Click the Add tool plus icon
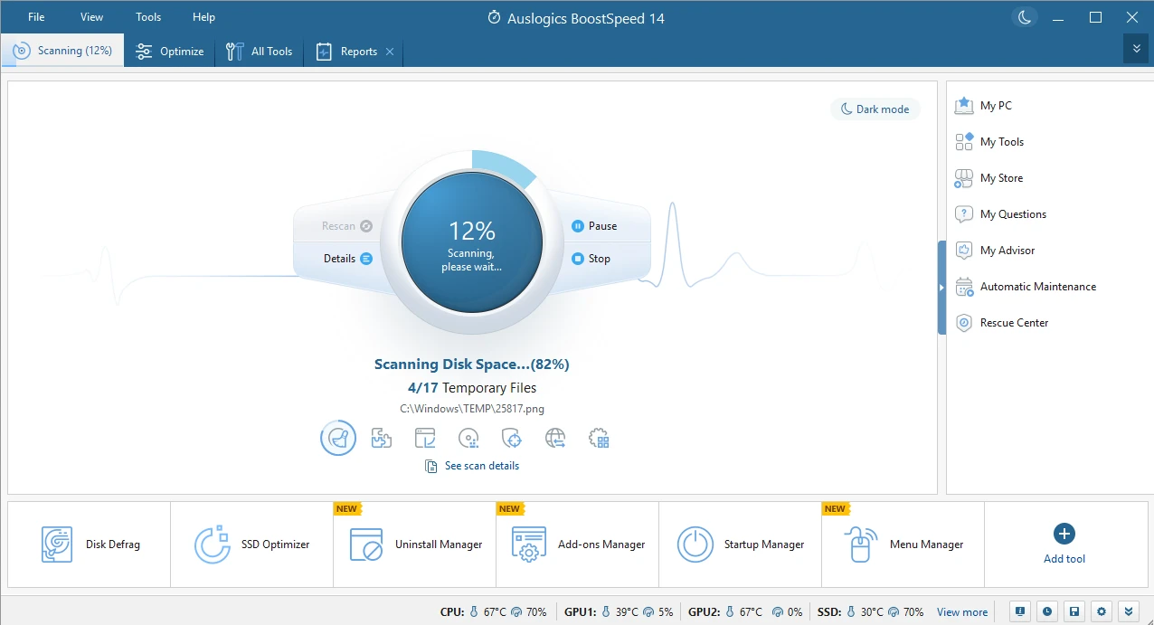The image size is (1154, 625). point(1064,534)
